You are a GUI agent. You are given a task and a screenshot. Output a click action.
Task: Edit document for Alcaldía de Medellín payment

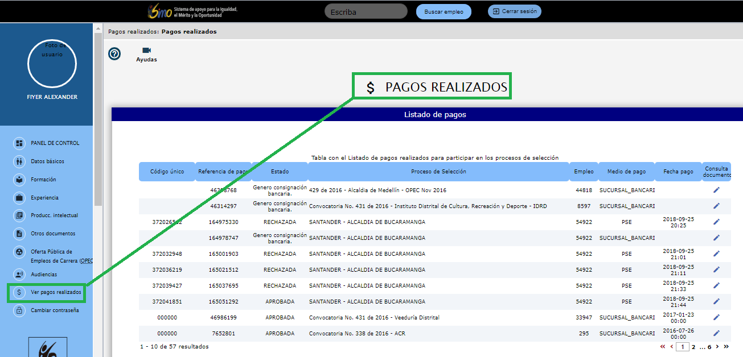[716, 190]
